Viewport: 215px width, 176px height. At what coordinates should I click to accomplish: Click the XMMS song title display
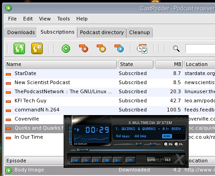tap(150, 129)
